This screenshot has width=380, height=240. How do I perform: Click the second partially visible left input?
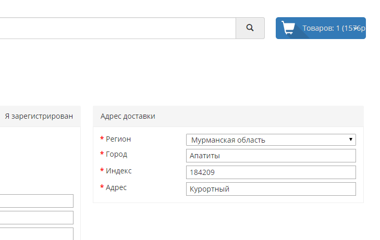[36, 218]
